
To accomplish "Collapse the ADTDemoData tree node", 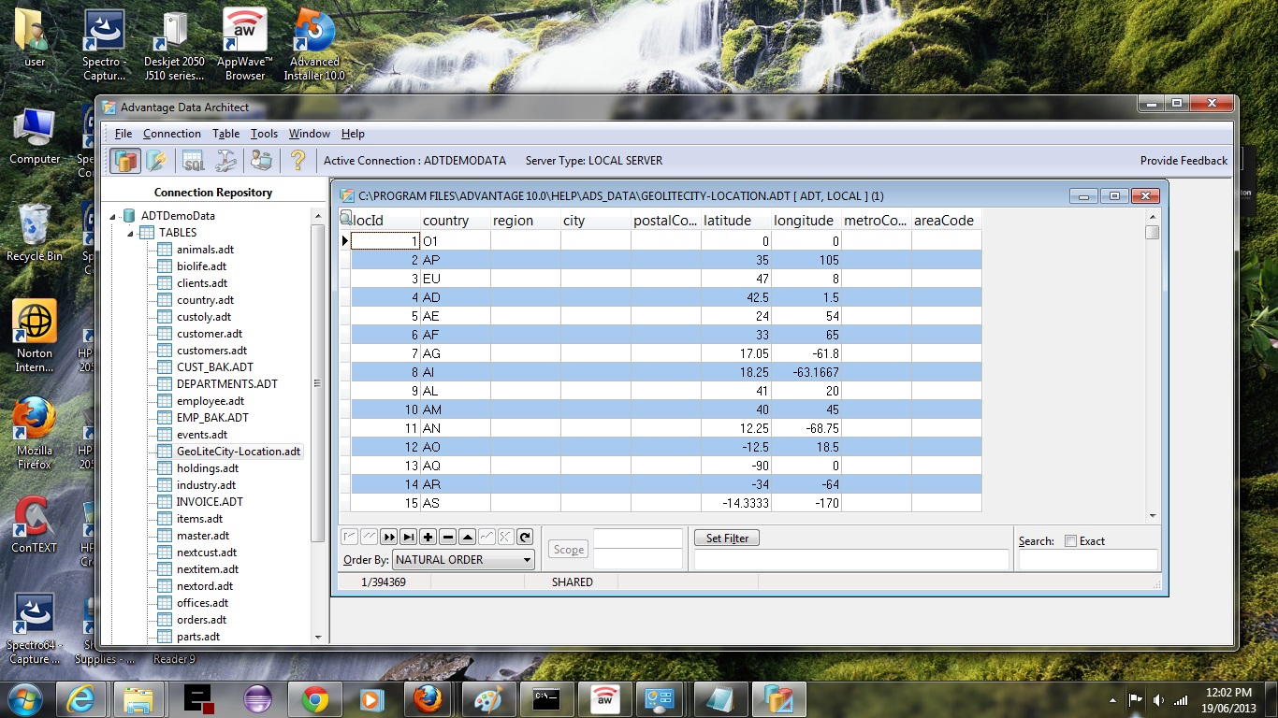I will (114, 216).
